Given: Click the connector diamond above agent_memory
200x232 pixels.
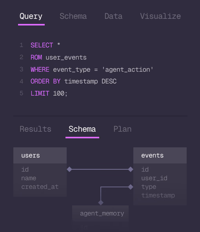Looking at the screenshot, I should [101, 203].
